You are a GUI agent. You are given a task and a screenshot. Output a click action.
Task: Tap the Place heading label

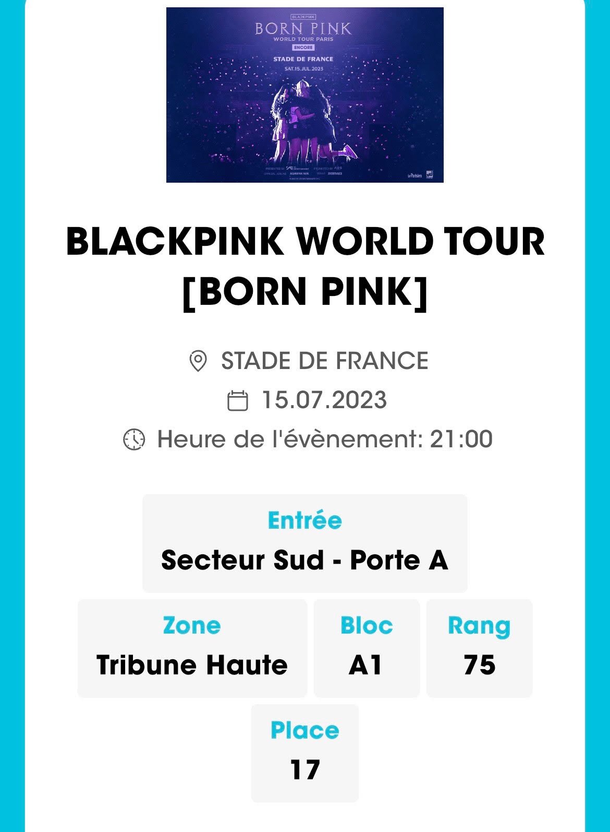[305, 730]
